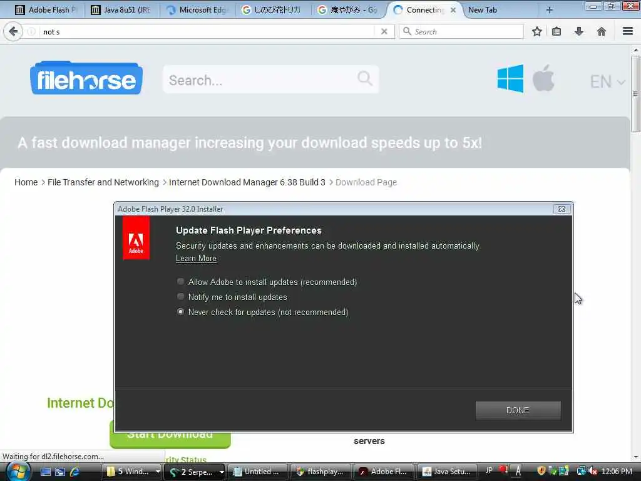Click the DONE button in installer
The image size is (641, 481).
[518, 410]
